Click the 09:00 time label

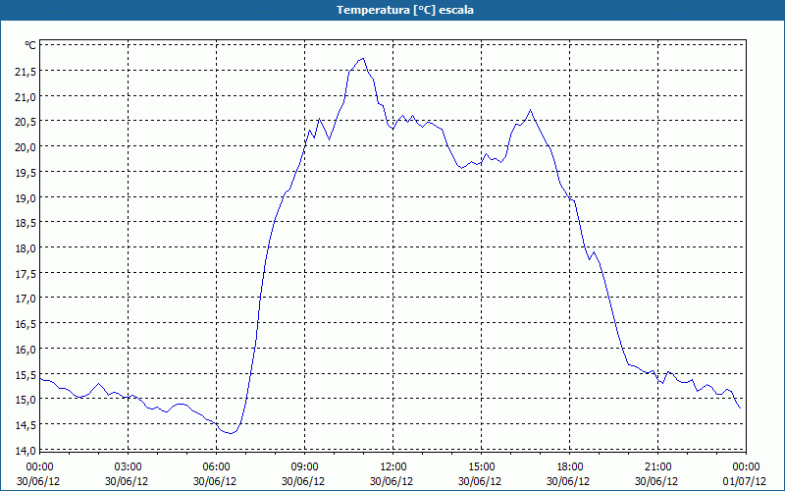click(x=304, y=467)
